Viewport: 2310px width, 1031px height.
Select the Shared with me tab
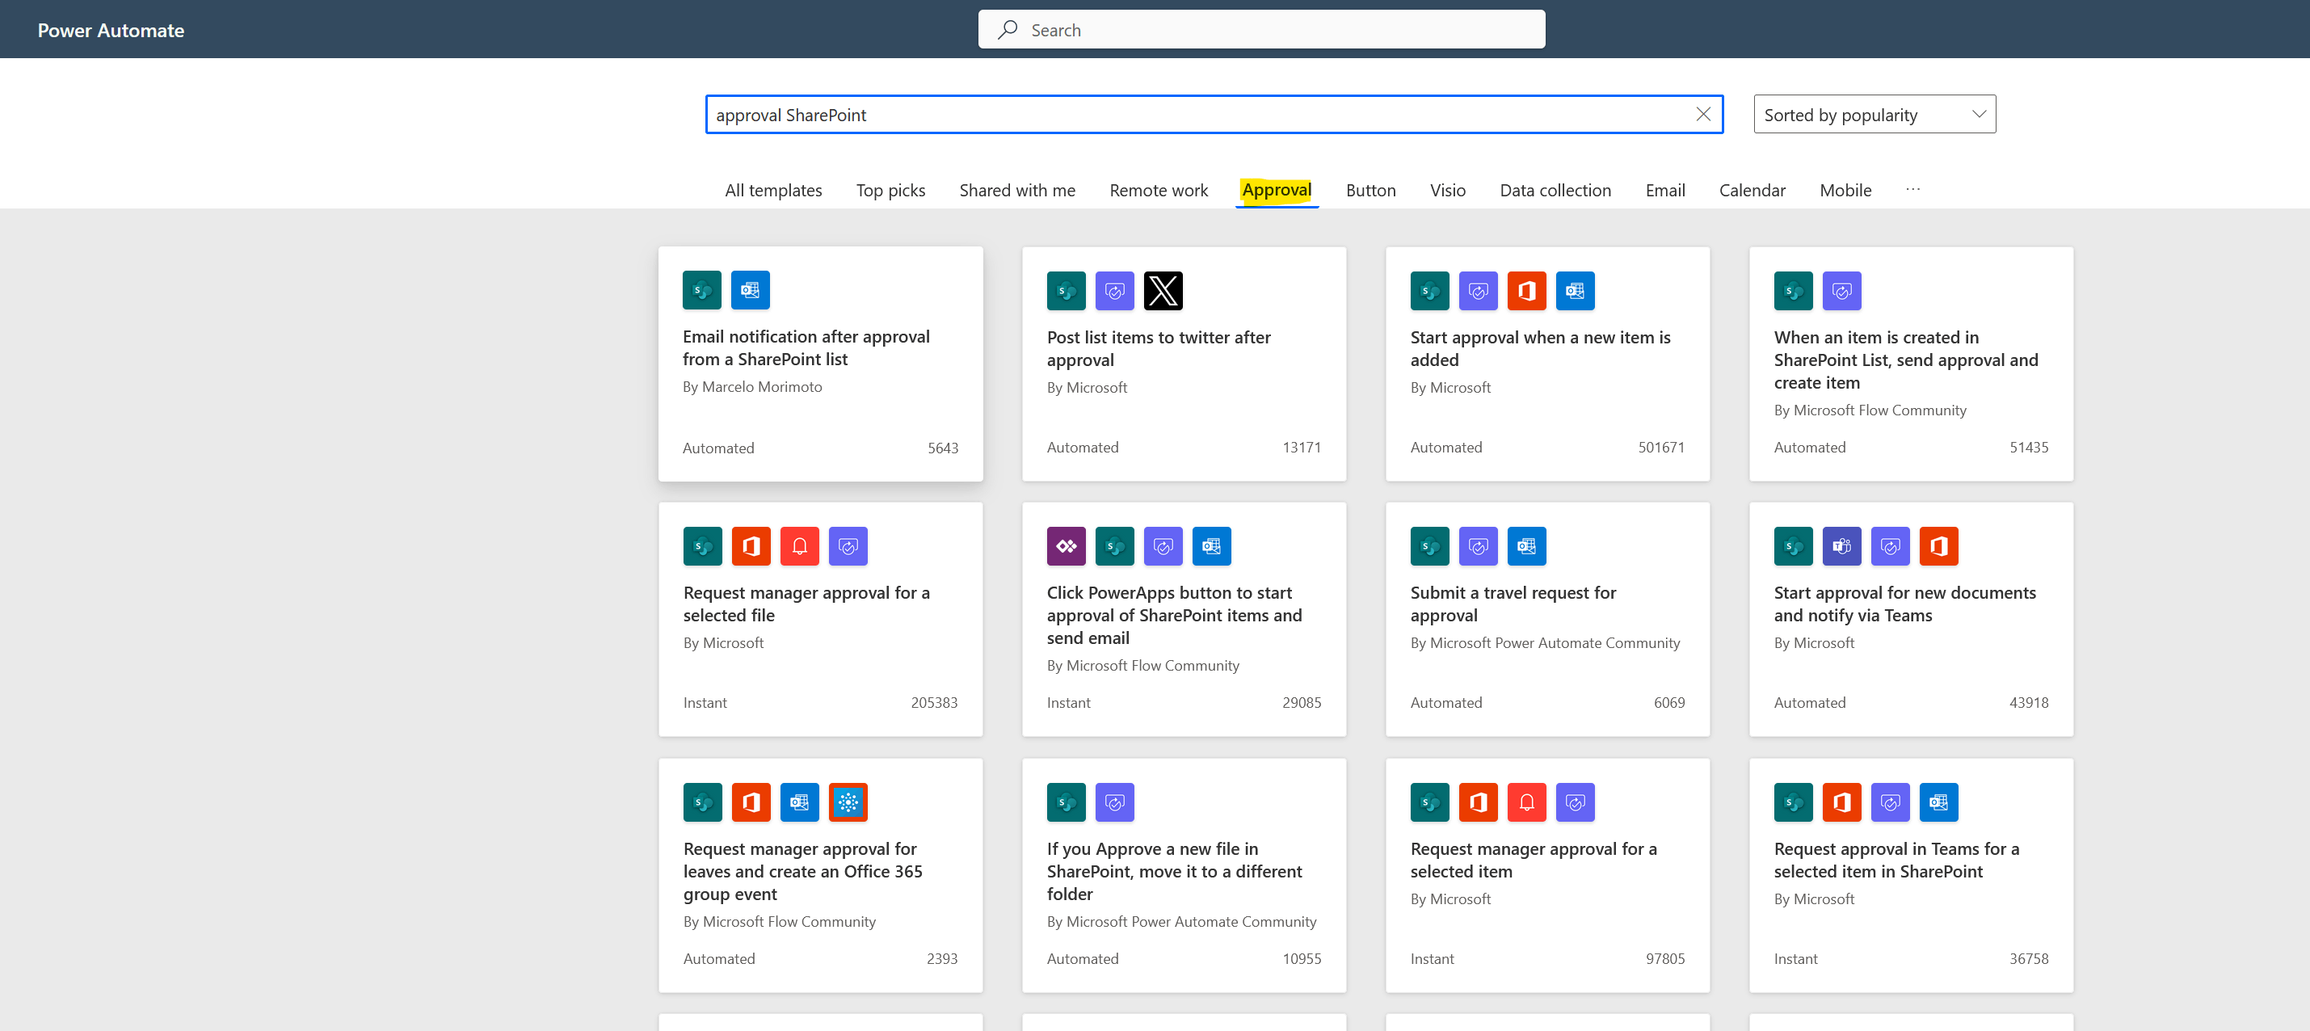coord(1017,190)
